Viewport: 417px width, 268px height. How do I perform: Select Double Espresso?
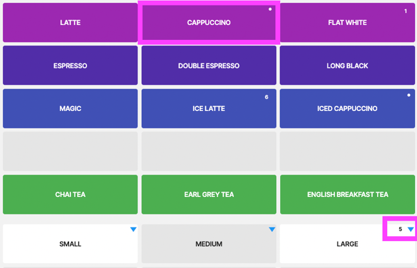tap(208, 65)
